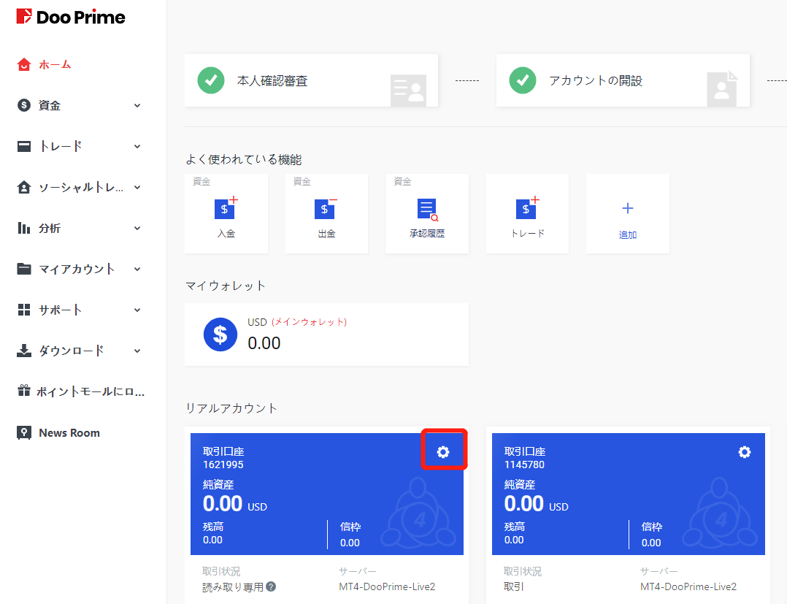Click the help icon beside 読み取り専用

[x=271, y=586]
